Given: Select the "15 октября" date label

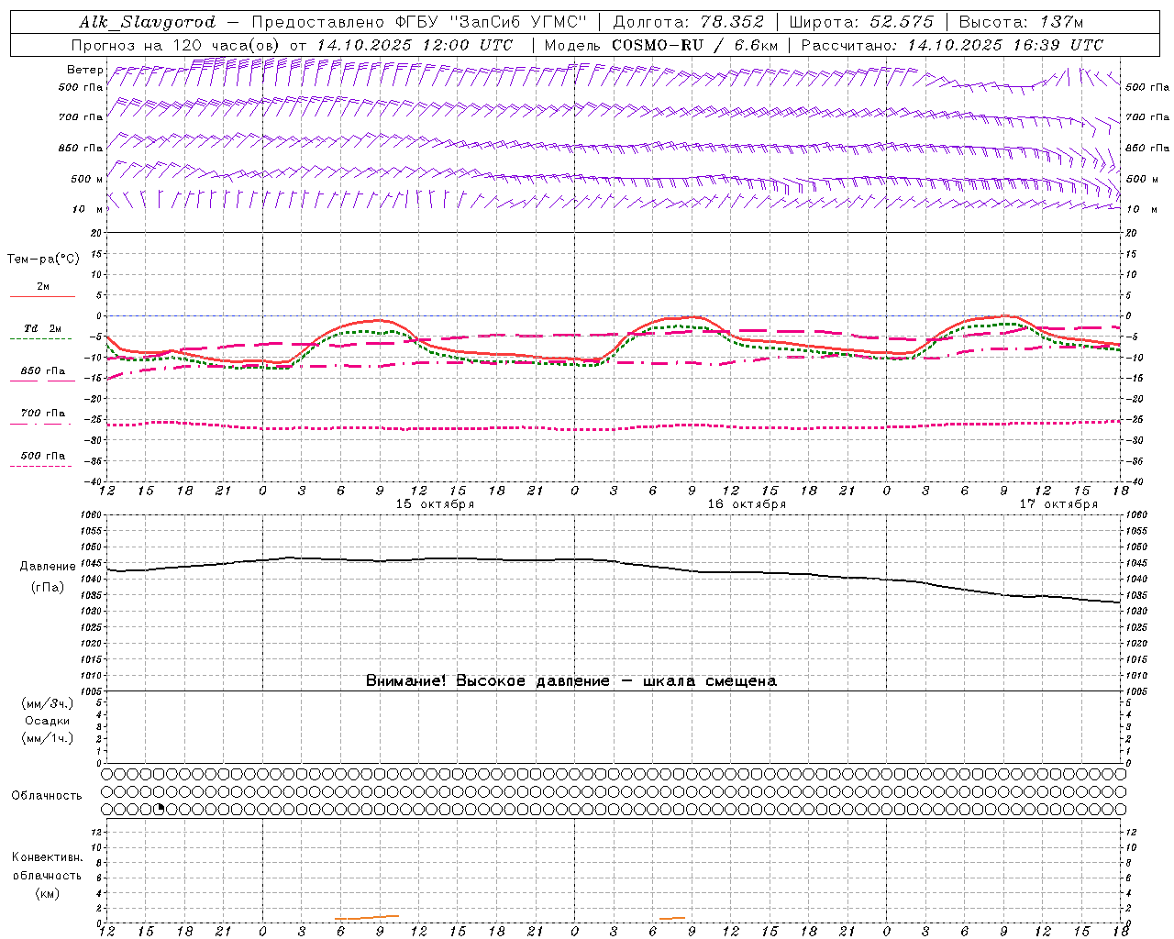Looking at the screenshot, I should (435, 504).
